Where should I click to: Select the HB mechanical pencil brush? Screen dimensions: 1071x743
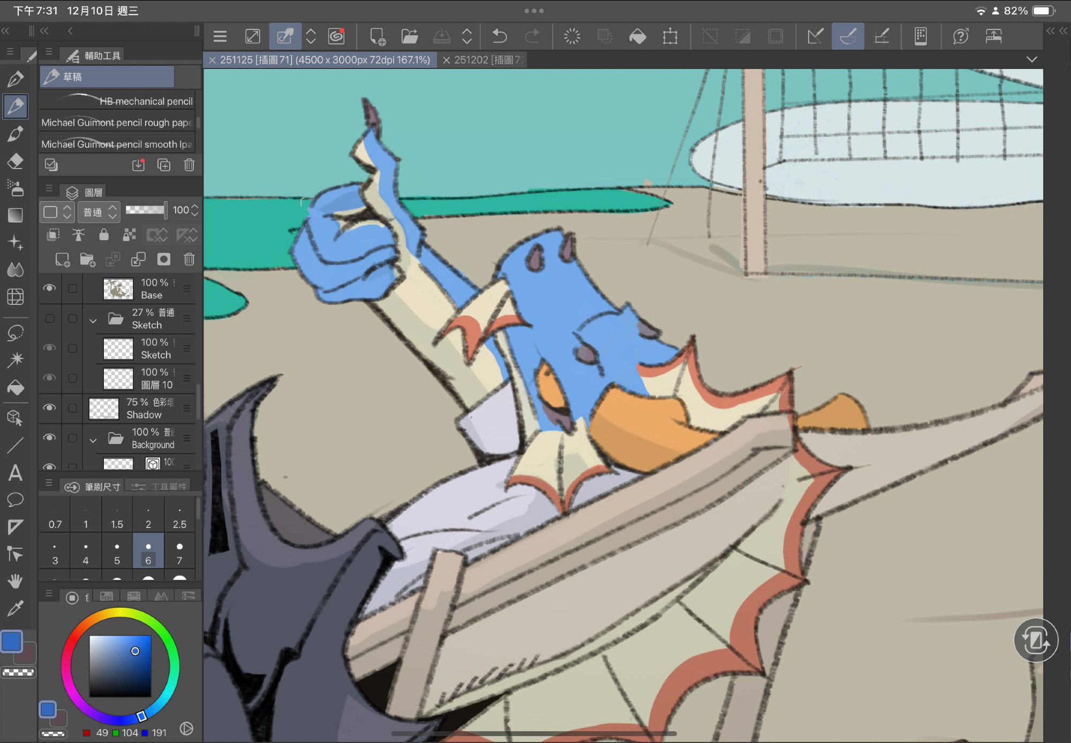tap(118, 101)
